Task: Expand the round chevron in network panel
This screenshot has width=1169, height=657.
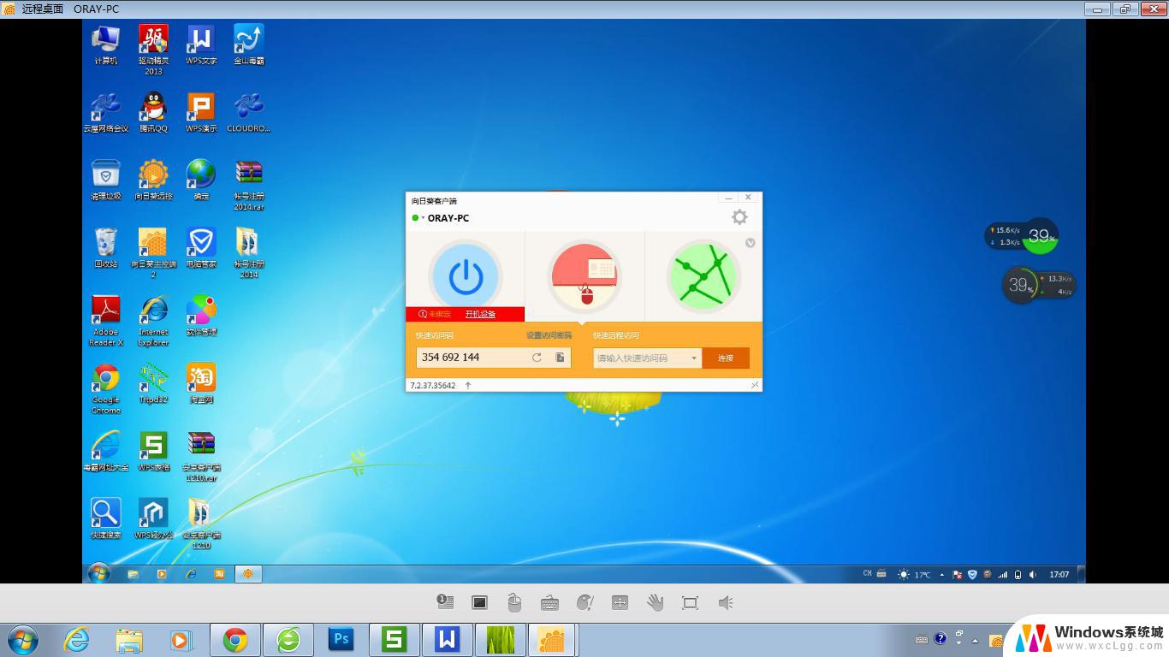Action: point(751,243)
